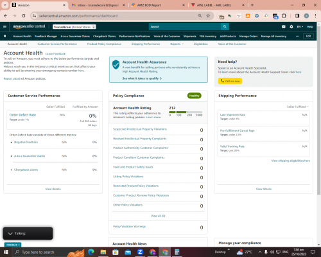This screenshot has width=321, height=257.
Task: Switch to the Inbox Gmail tab
Action: pyautogui.click(x=98, y=5)
